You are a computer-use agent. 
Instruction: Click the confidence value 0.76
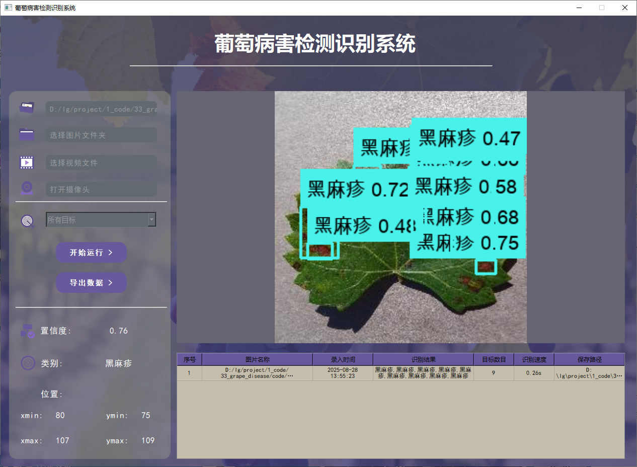coord(119,331)
